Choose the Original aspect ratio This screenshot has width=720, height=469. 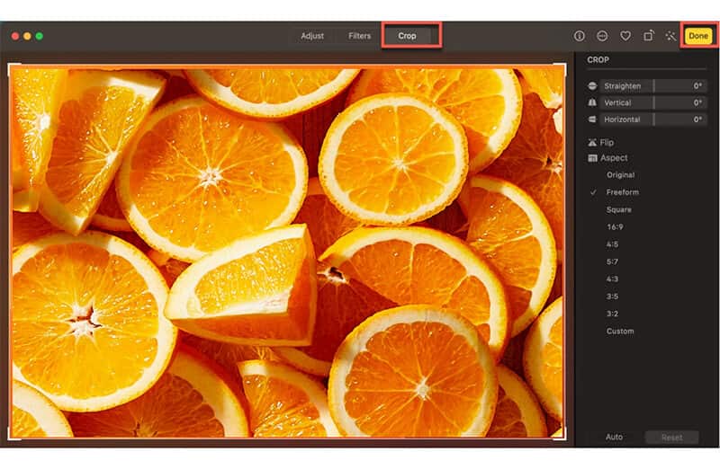pos(620,175)
